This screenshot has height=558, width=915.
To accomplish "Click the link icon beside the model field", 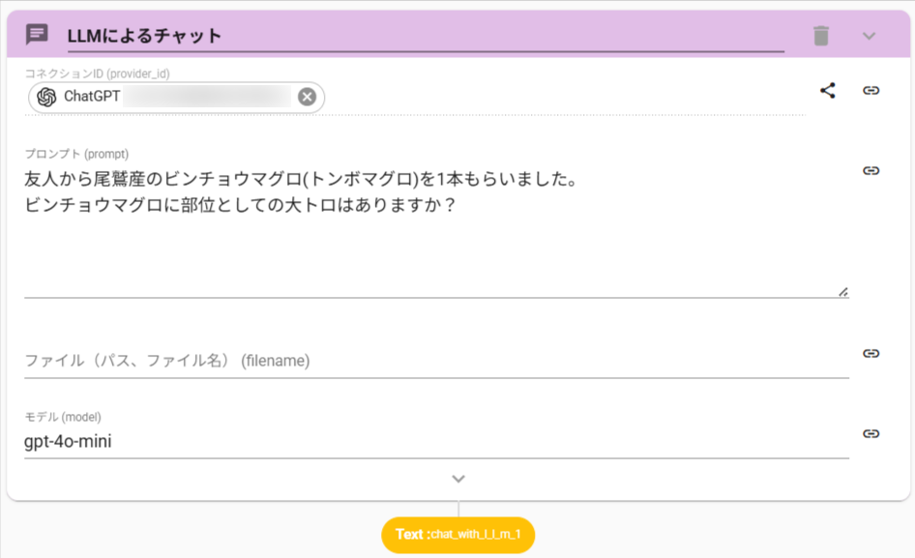I will (871, 434).
